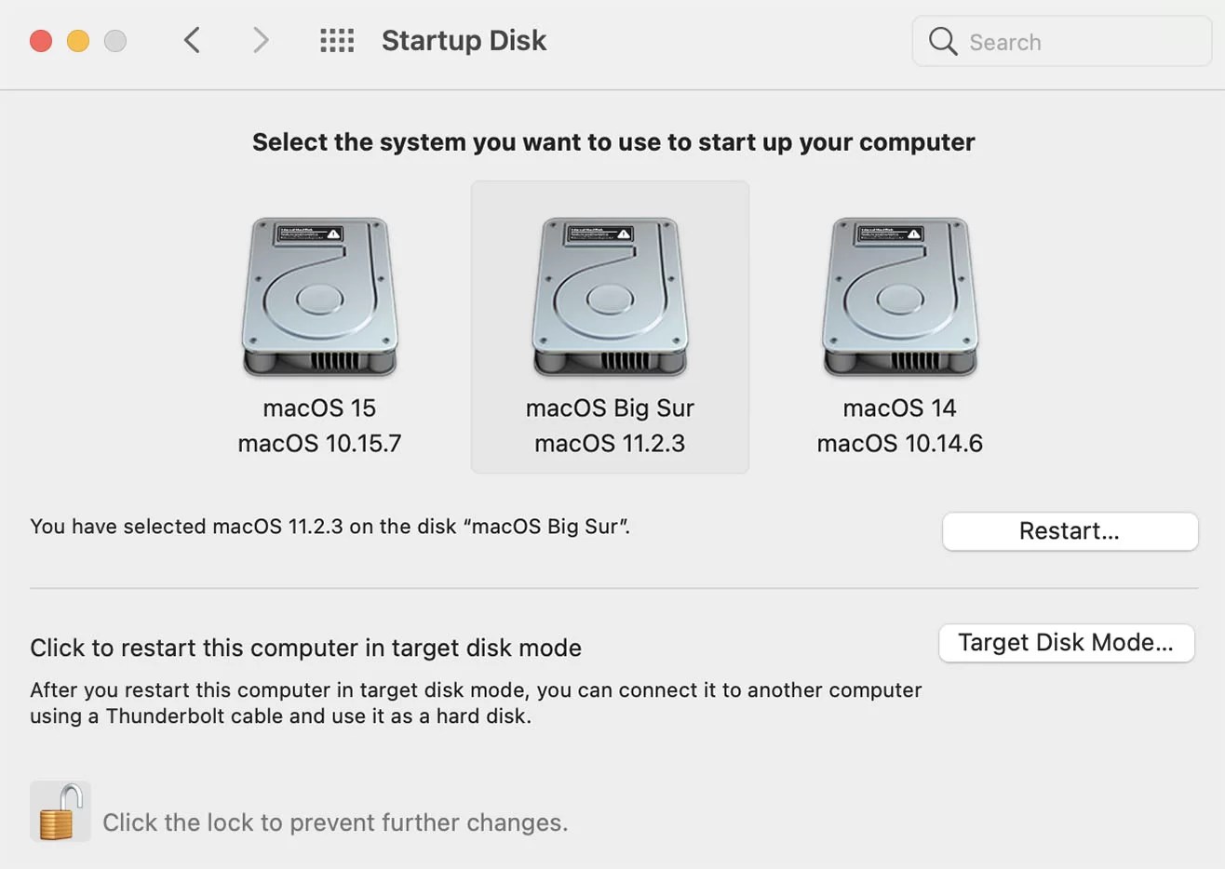Toggle the lock to prevent further changes
This screenshot has height=869, width=1225.
(60, 810)
